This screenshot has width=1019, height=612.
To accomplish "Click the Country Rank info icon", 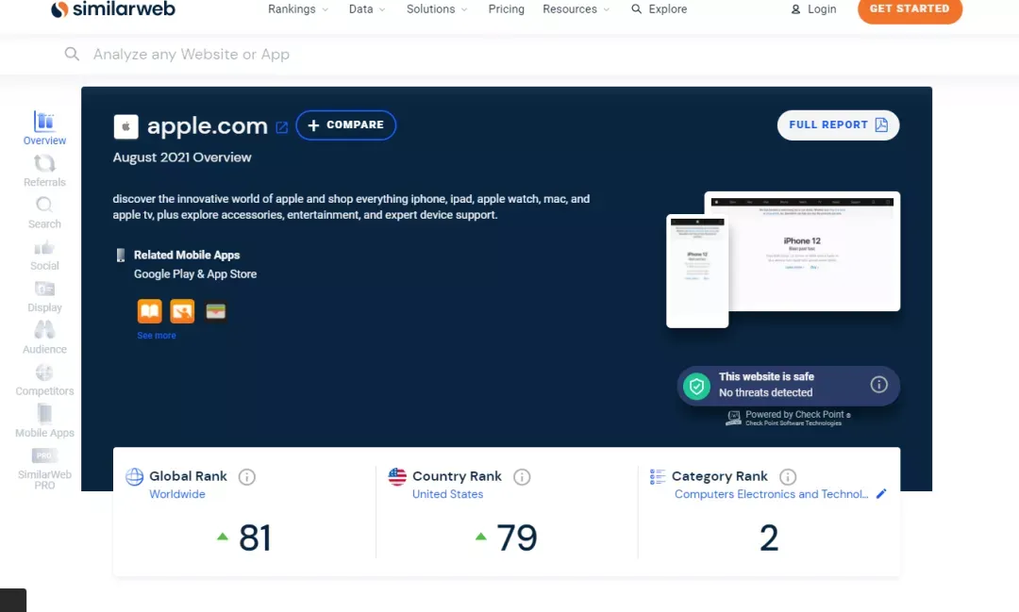I will point(522,477).
